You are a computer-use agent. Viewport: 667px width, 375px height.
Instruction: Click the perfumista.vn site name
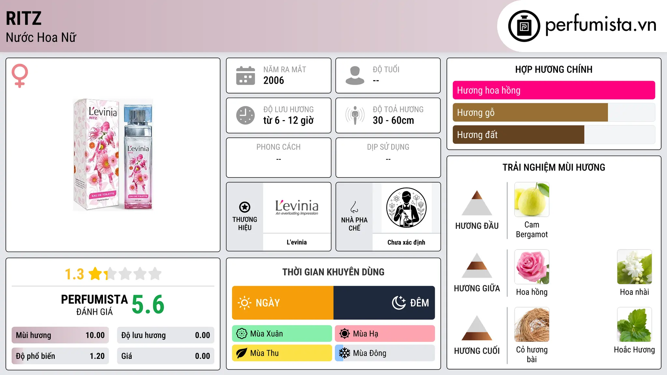click(601, 25)
